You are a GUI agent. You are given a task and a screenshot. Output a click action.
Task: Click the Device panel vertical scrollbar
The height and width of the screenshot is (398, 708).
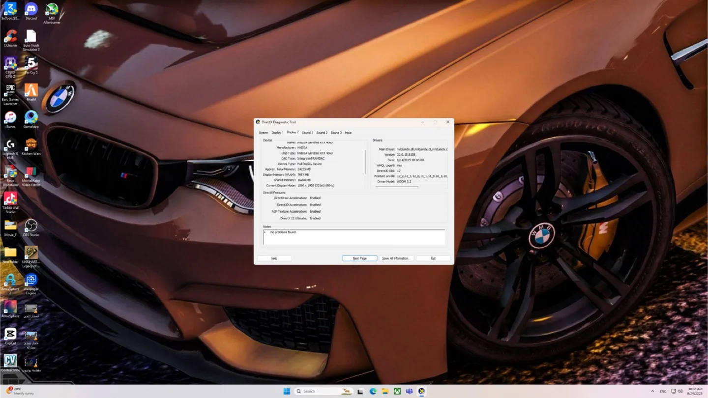[x=365, y=162]
